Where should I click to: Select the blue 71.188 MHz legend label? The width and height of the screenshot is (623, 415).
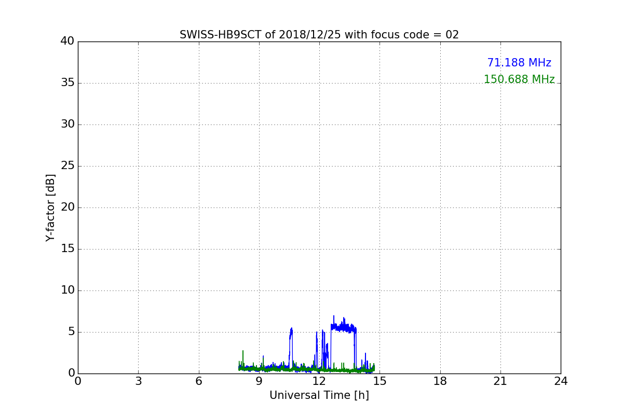click(x=519, y=63)
